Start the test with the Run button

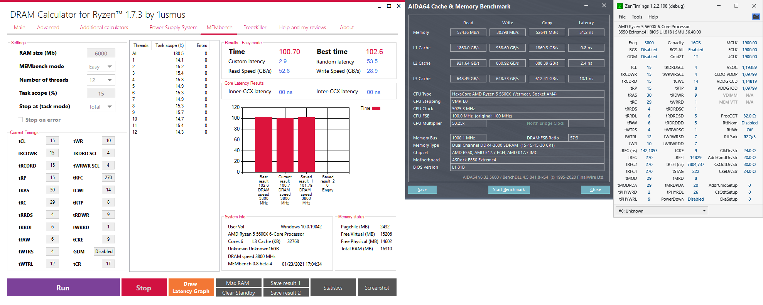(x=63, y=288)
